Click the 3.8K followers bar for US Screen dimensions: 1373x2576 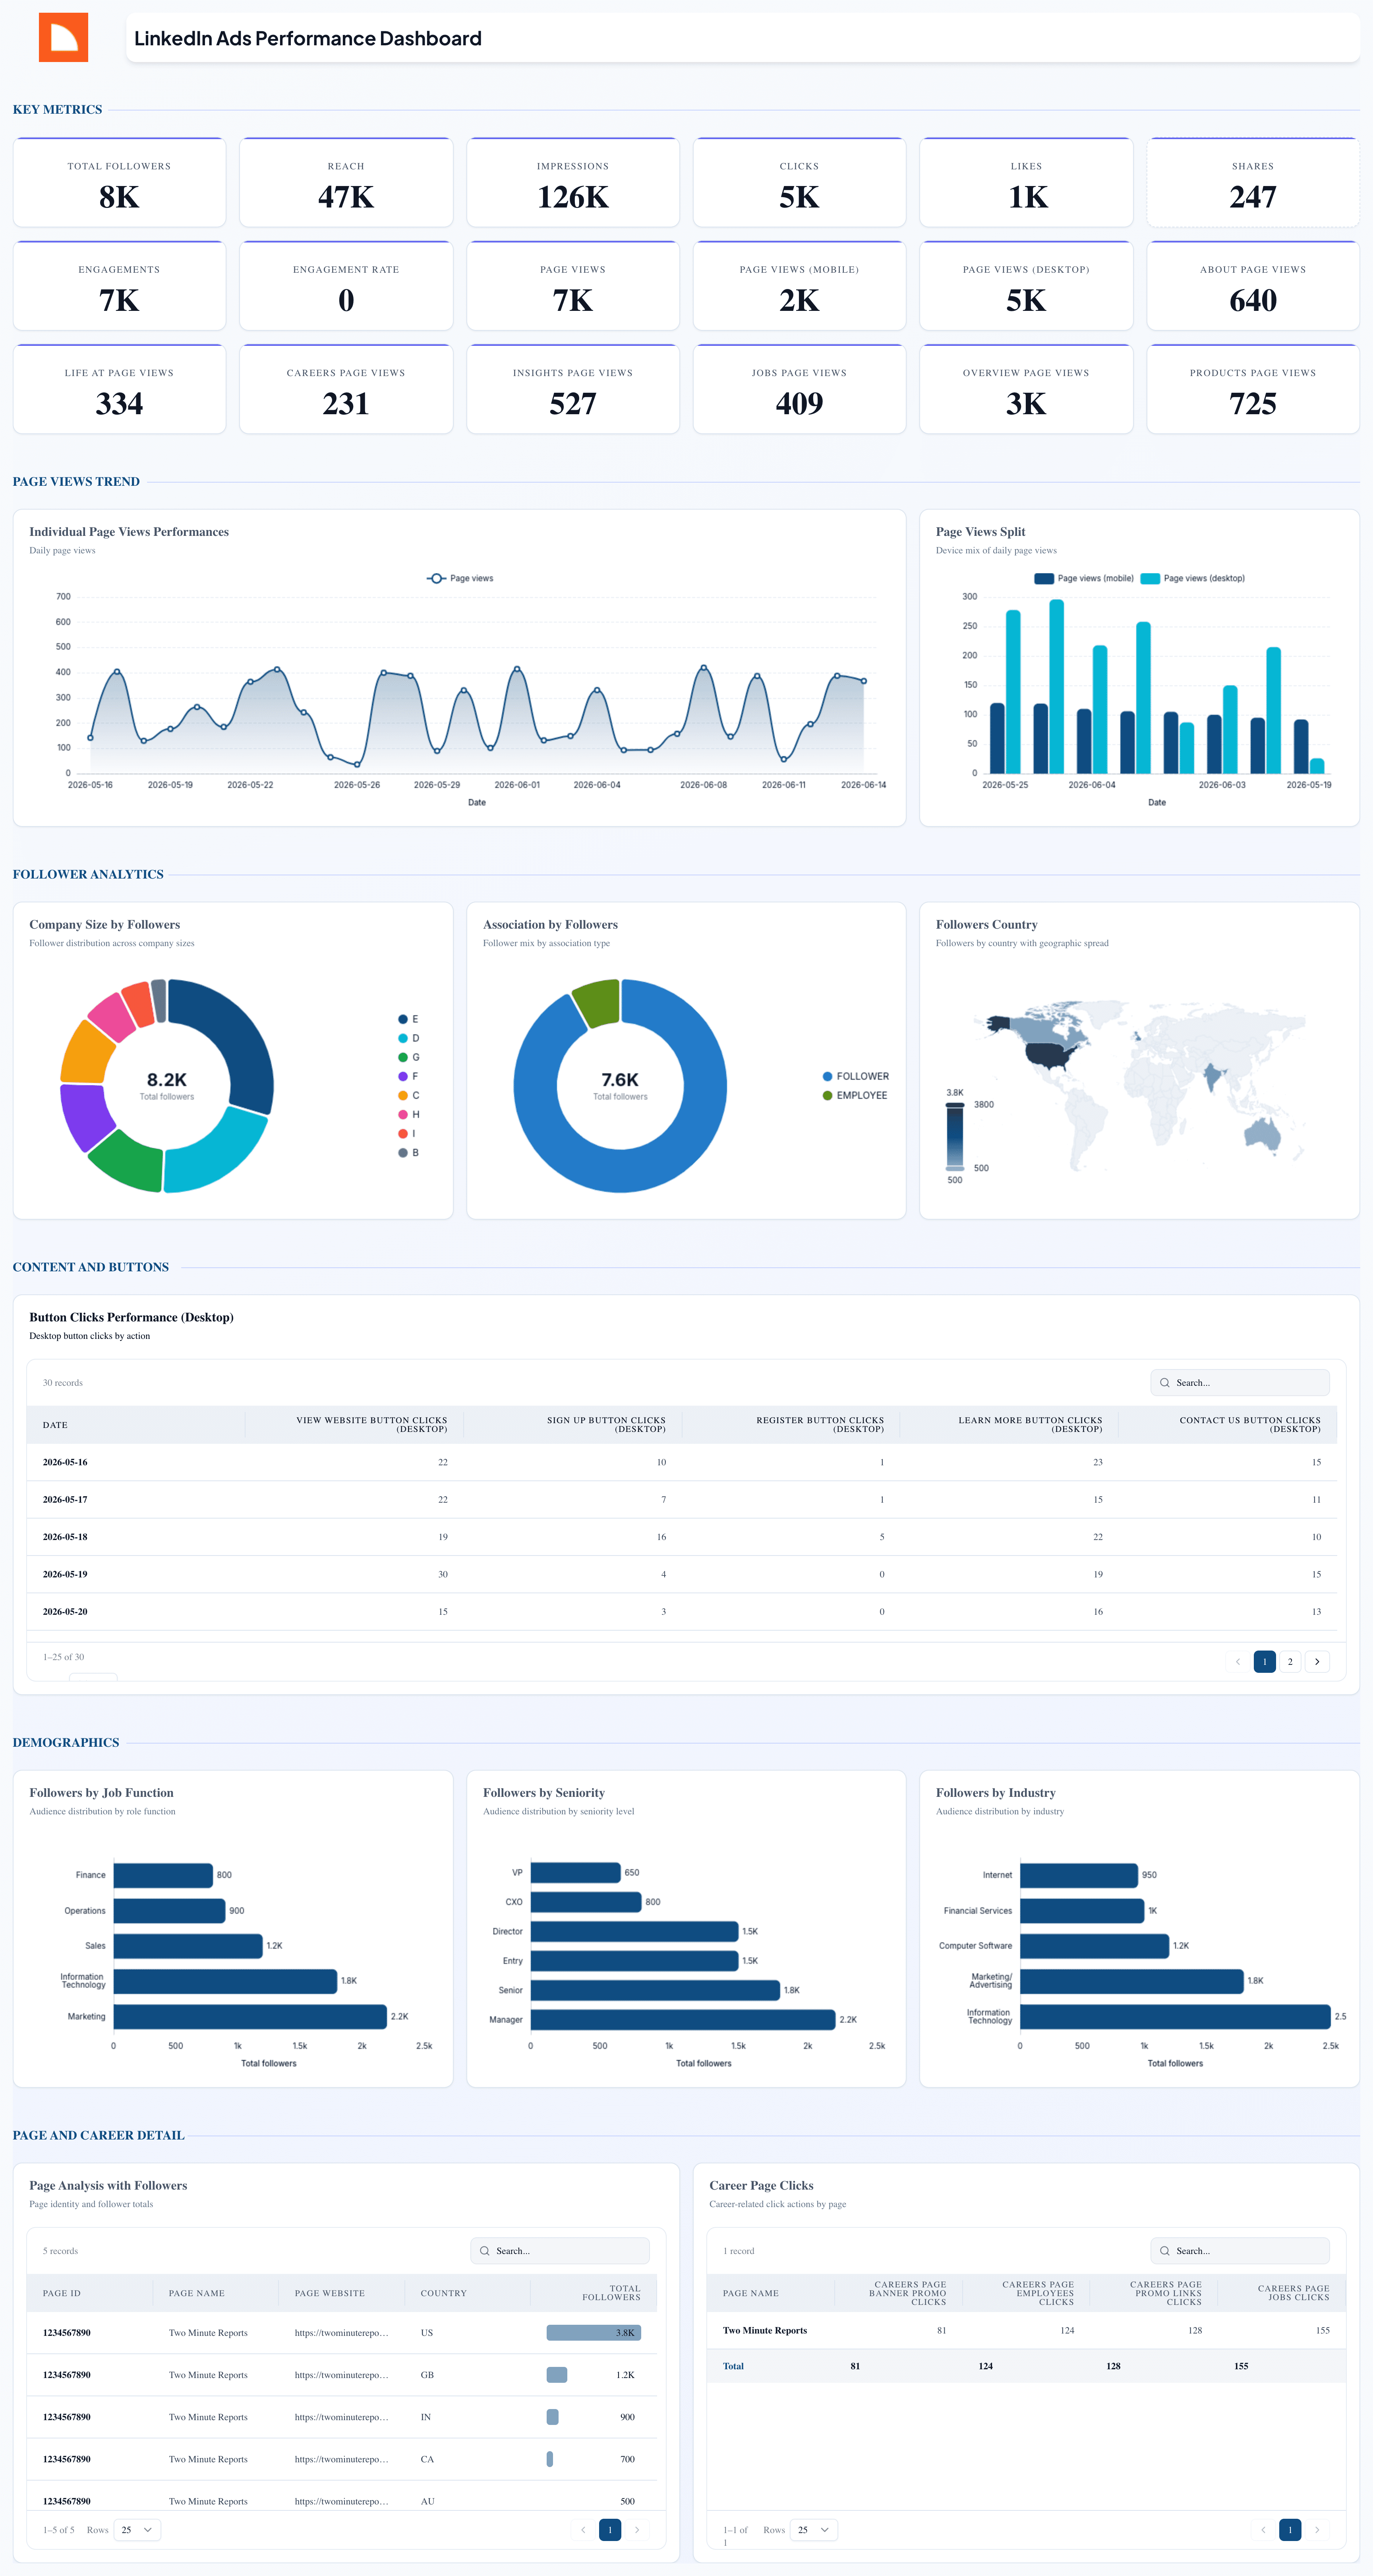click(x=594, y=2333)
